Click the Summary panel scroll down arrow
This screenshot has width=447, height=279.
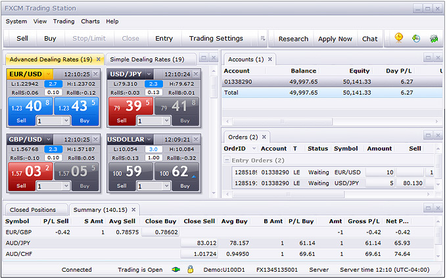pos(438,256)
